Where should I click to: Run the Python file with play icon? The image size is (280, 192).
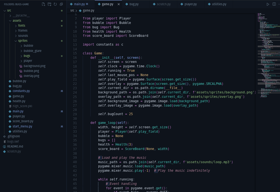pyautogui.click(x=268, y=4)
